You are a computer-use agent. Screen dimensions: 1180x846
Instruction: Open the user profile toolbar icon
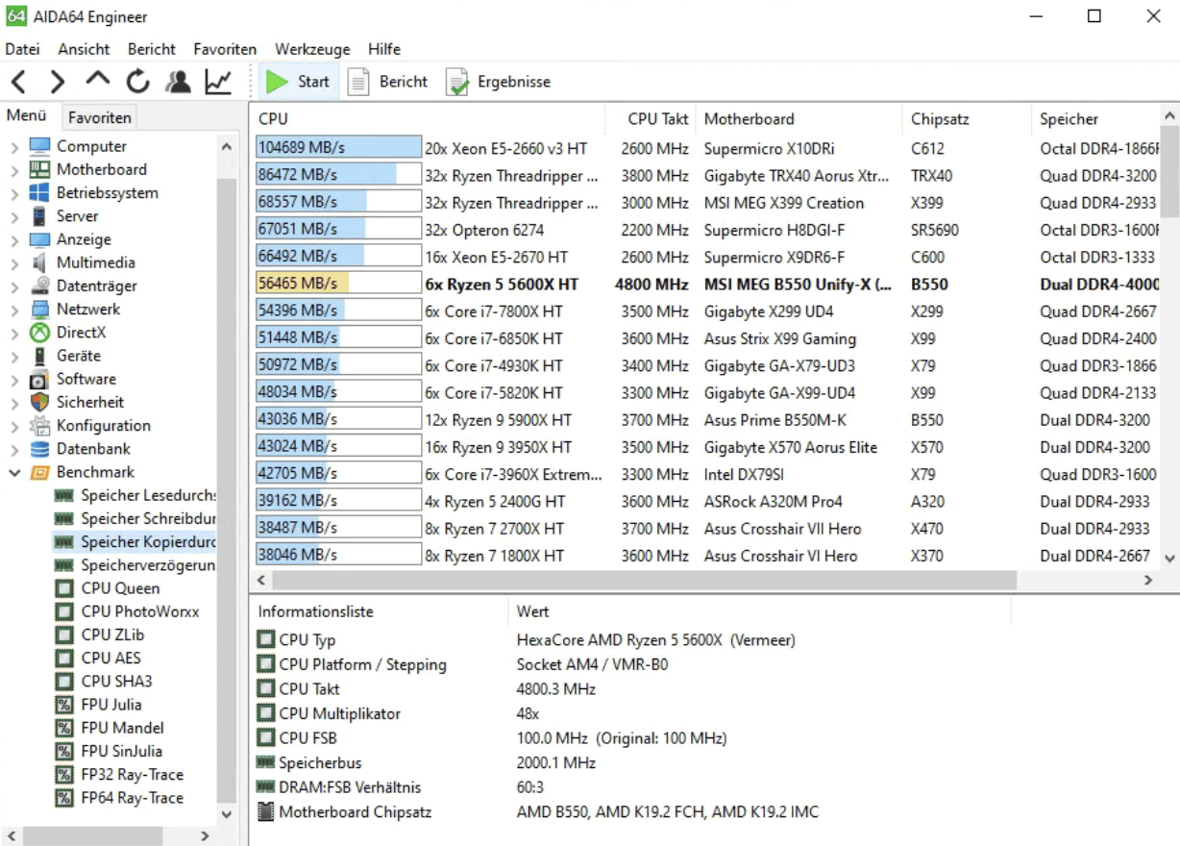(178, 82)
